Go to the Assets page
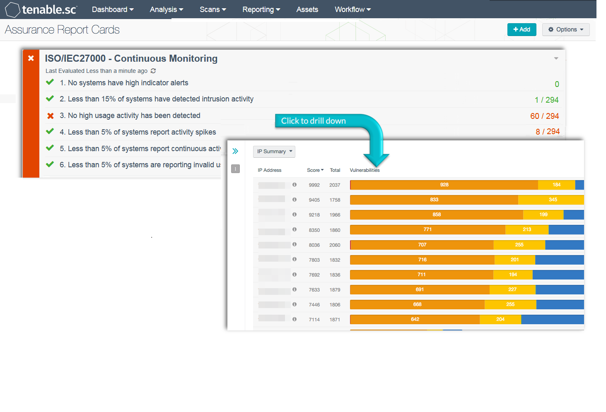This screenshot has height=412, width=606. (307, 9)
